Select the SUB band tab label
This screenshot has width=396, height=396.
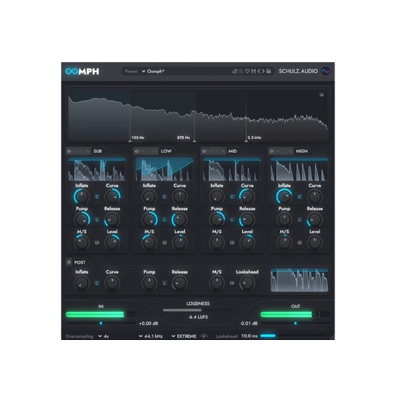pos(98,151)
